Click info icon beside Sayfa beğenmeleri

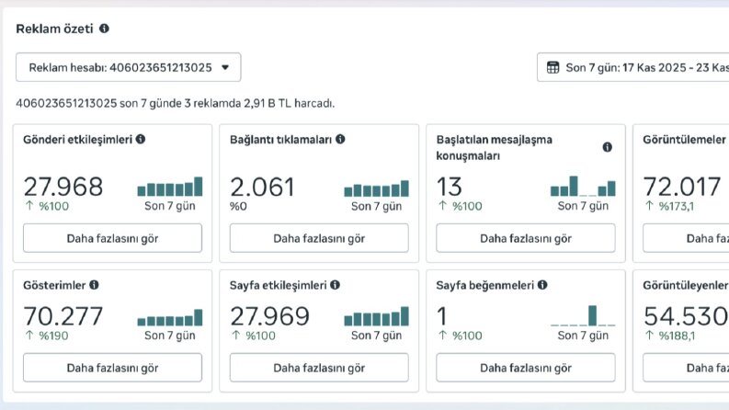coord(542,285)
